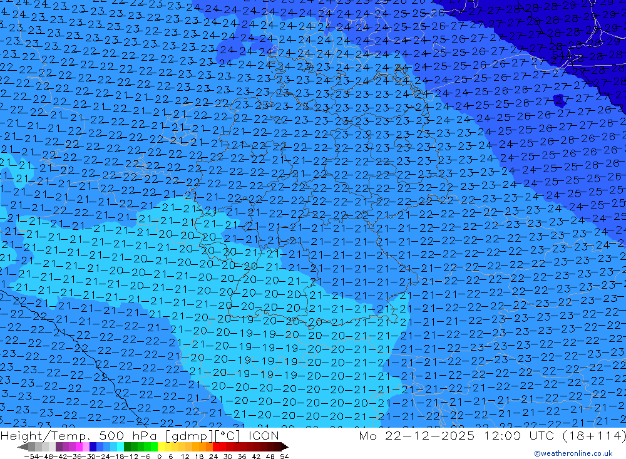Click the '544' contour height label
626x459 pixels.
[561, 55]
